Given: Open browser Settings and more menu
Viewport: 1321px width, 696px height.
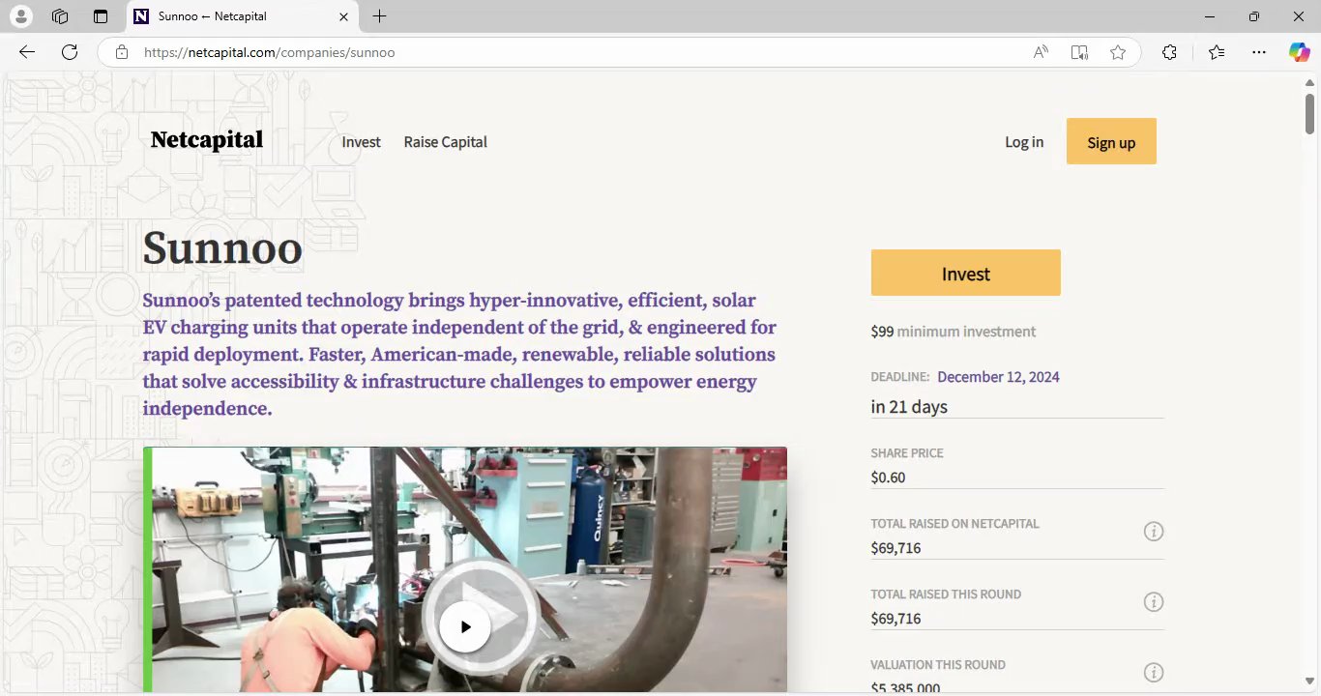Looking at the screenshot, I should click(x=1258, y=52).
